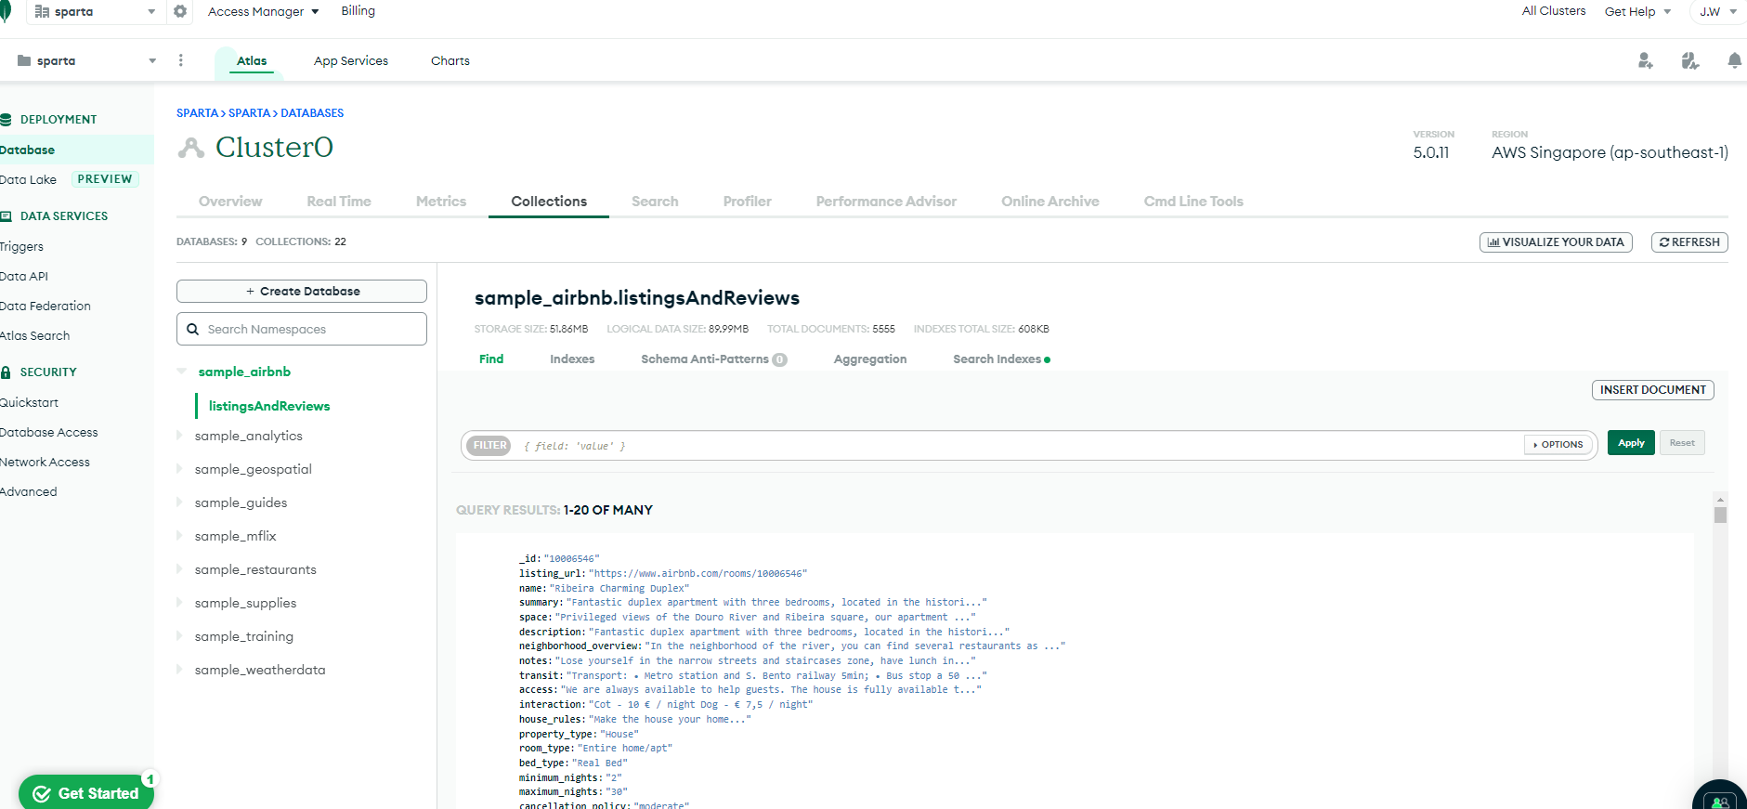Viewport: 1747px width, 809px height.
Task: Open the alerts bell icon
Action: click(1734, 61)
